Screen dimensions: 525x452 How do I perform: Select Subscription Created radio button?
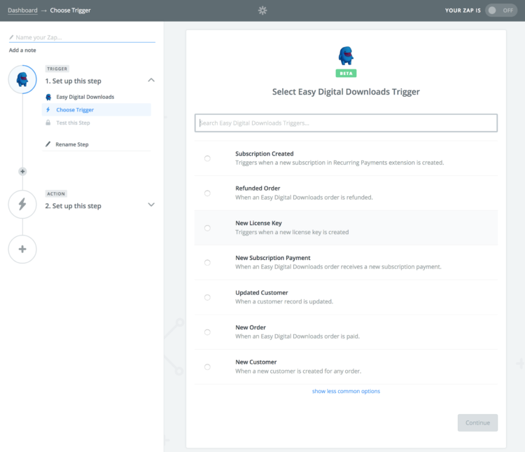point(207,158)
